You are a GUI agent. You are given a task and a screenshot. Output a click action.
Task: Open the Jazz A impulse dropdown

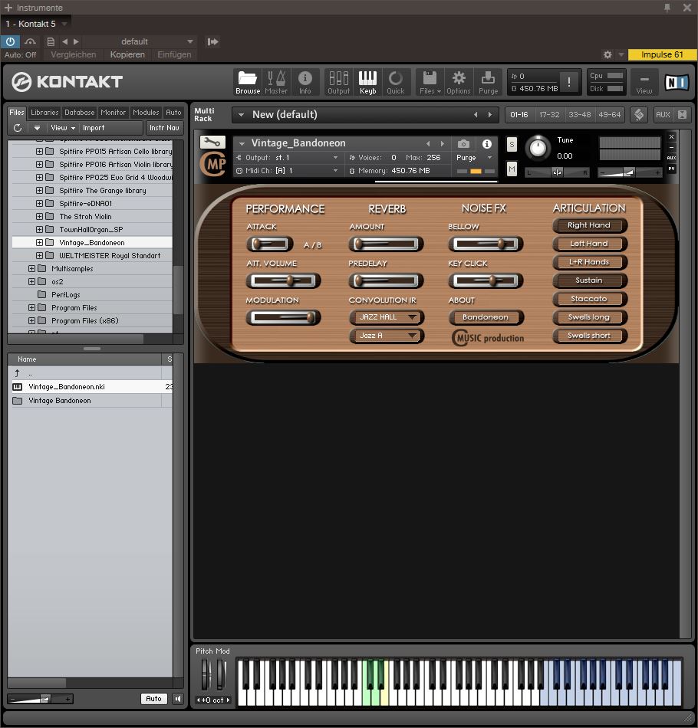tap(386, 335)
